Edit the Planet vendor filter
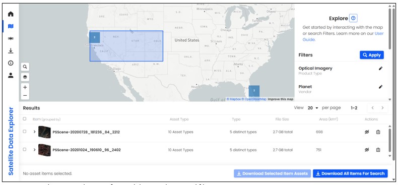This screenshot has width=398, height=185. pos(380,87)
